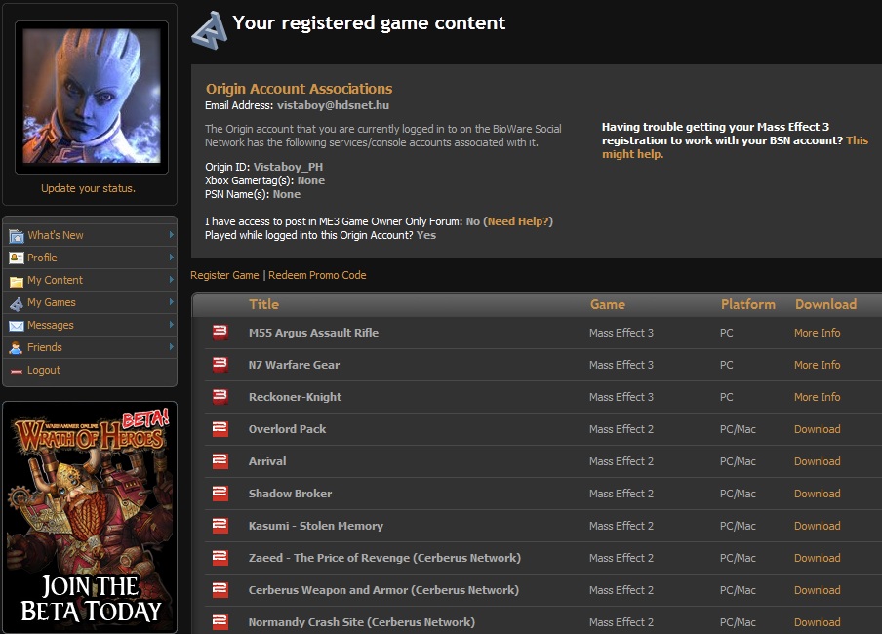
Task: Expand the Messages submenu arrow
Action: pyautogui.click(x=171, y=325)
